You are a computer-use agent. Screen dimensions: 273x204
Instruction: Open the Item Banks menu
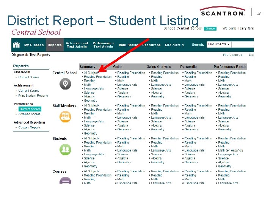(128, 45)
